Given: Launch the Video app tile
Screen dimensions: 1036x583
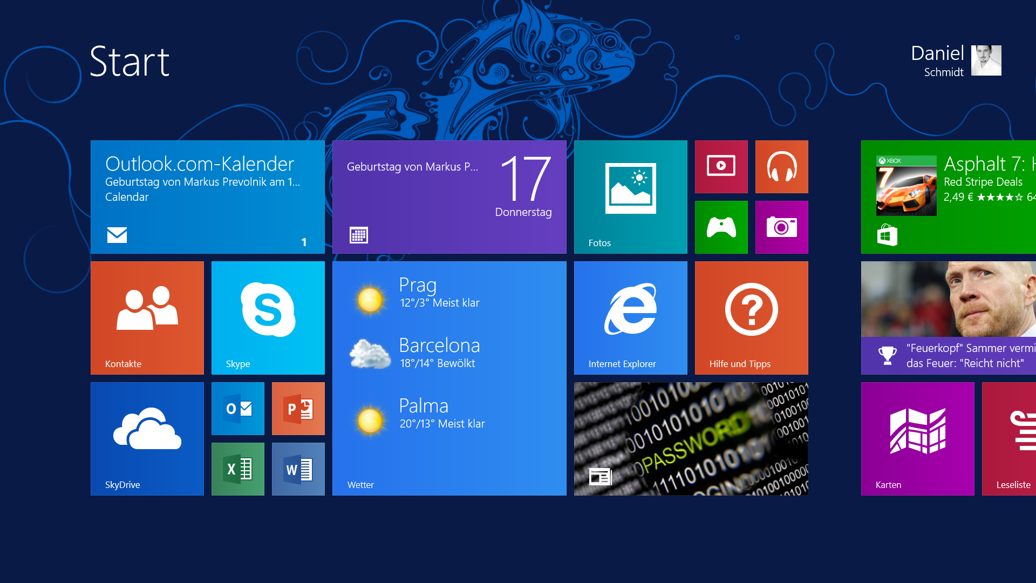Looking at the screenshot, I should pyautogui.click(x=721, y=167).
